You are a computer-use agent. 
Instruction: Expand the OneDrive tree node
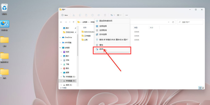point(60,37)
